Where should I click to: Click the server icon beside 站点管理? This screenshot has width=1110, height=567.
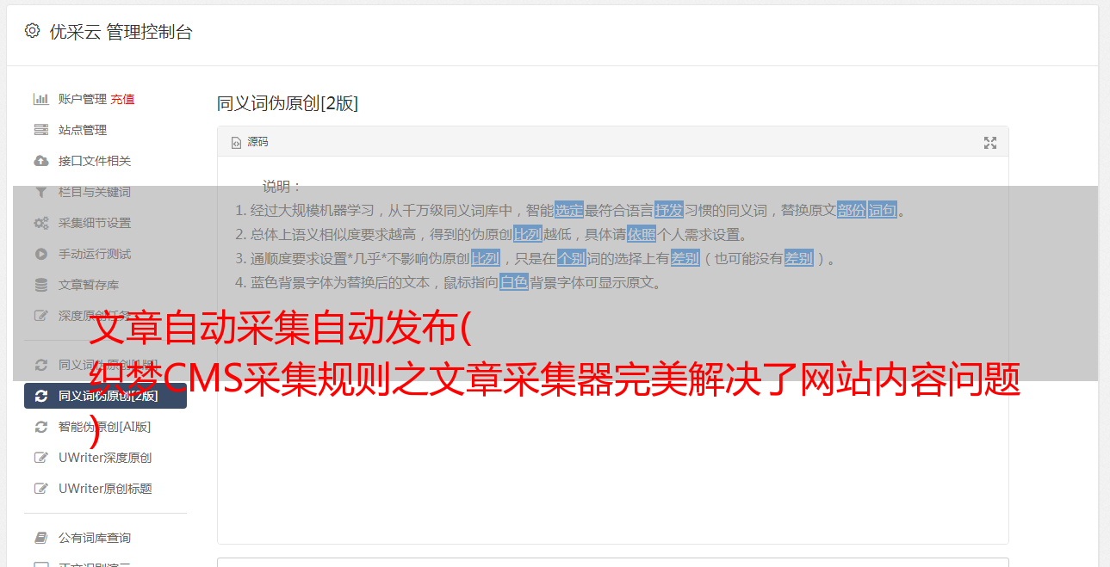40,130
